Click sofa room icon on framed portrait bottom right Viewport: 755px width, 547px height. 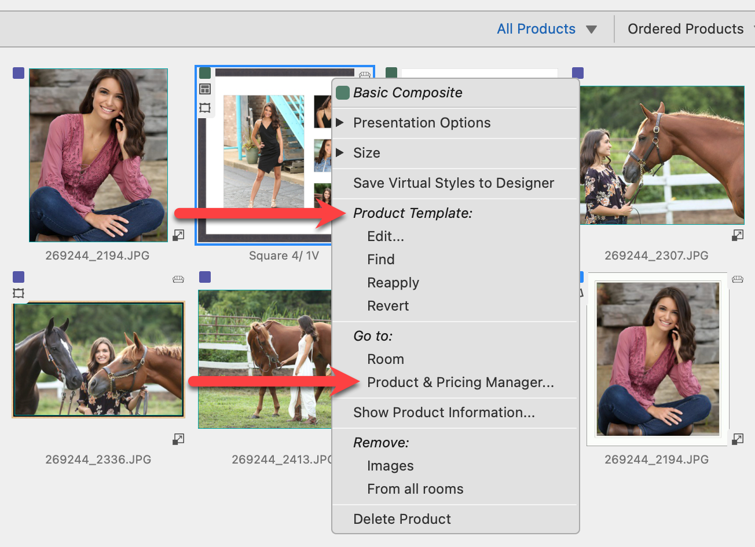738,279
